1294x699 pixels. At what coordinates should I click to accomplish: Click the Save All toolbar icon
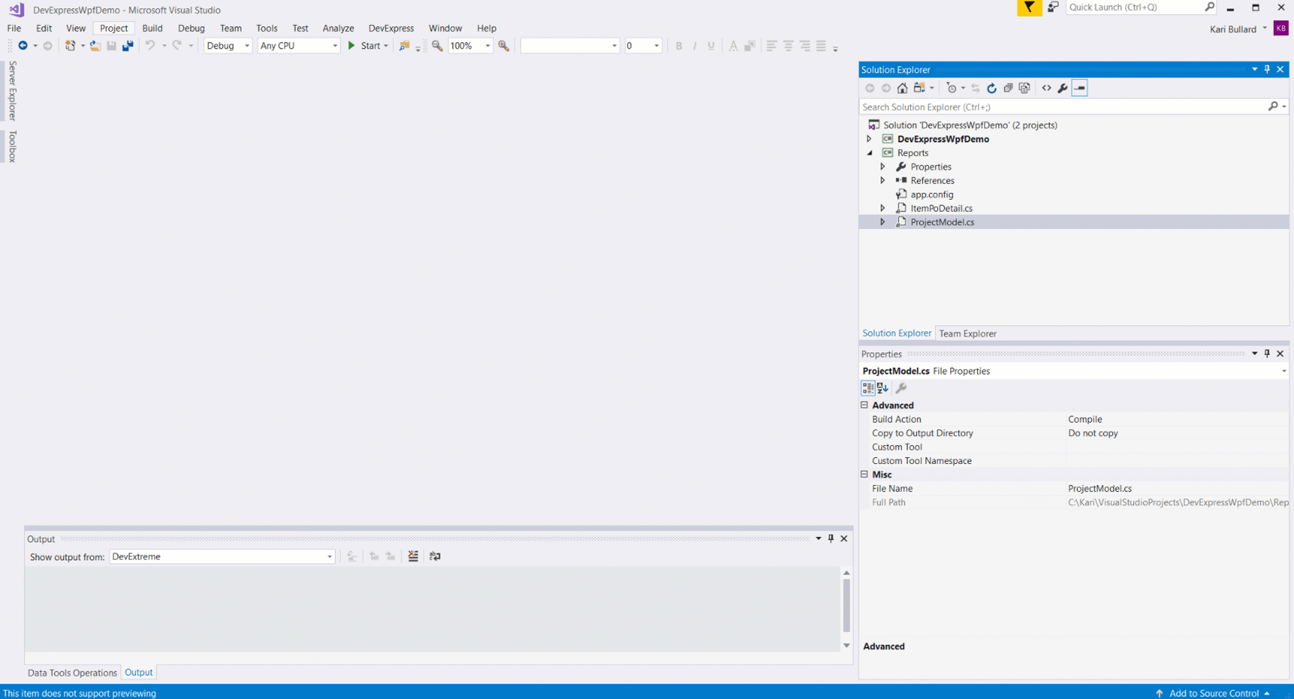[x=128, y=45]
